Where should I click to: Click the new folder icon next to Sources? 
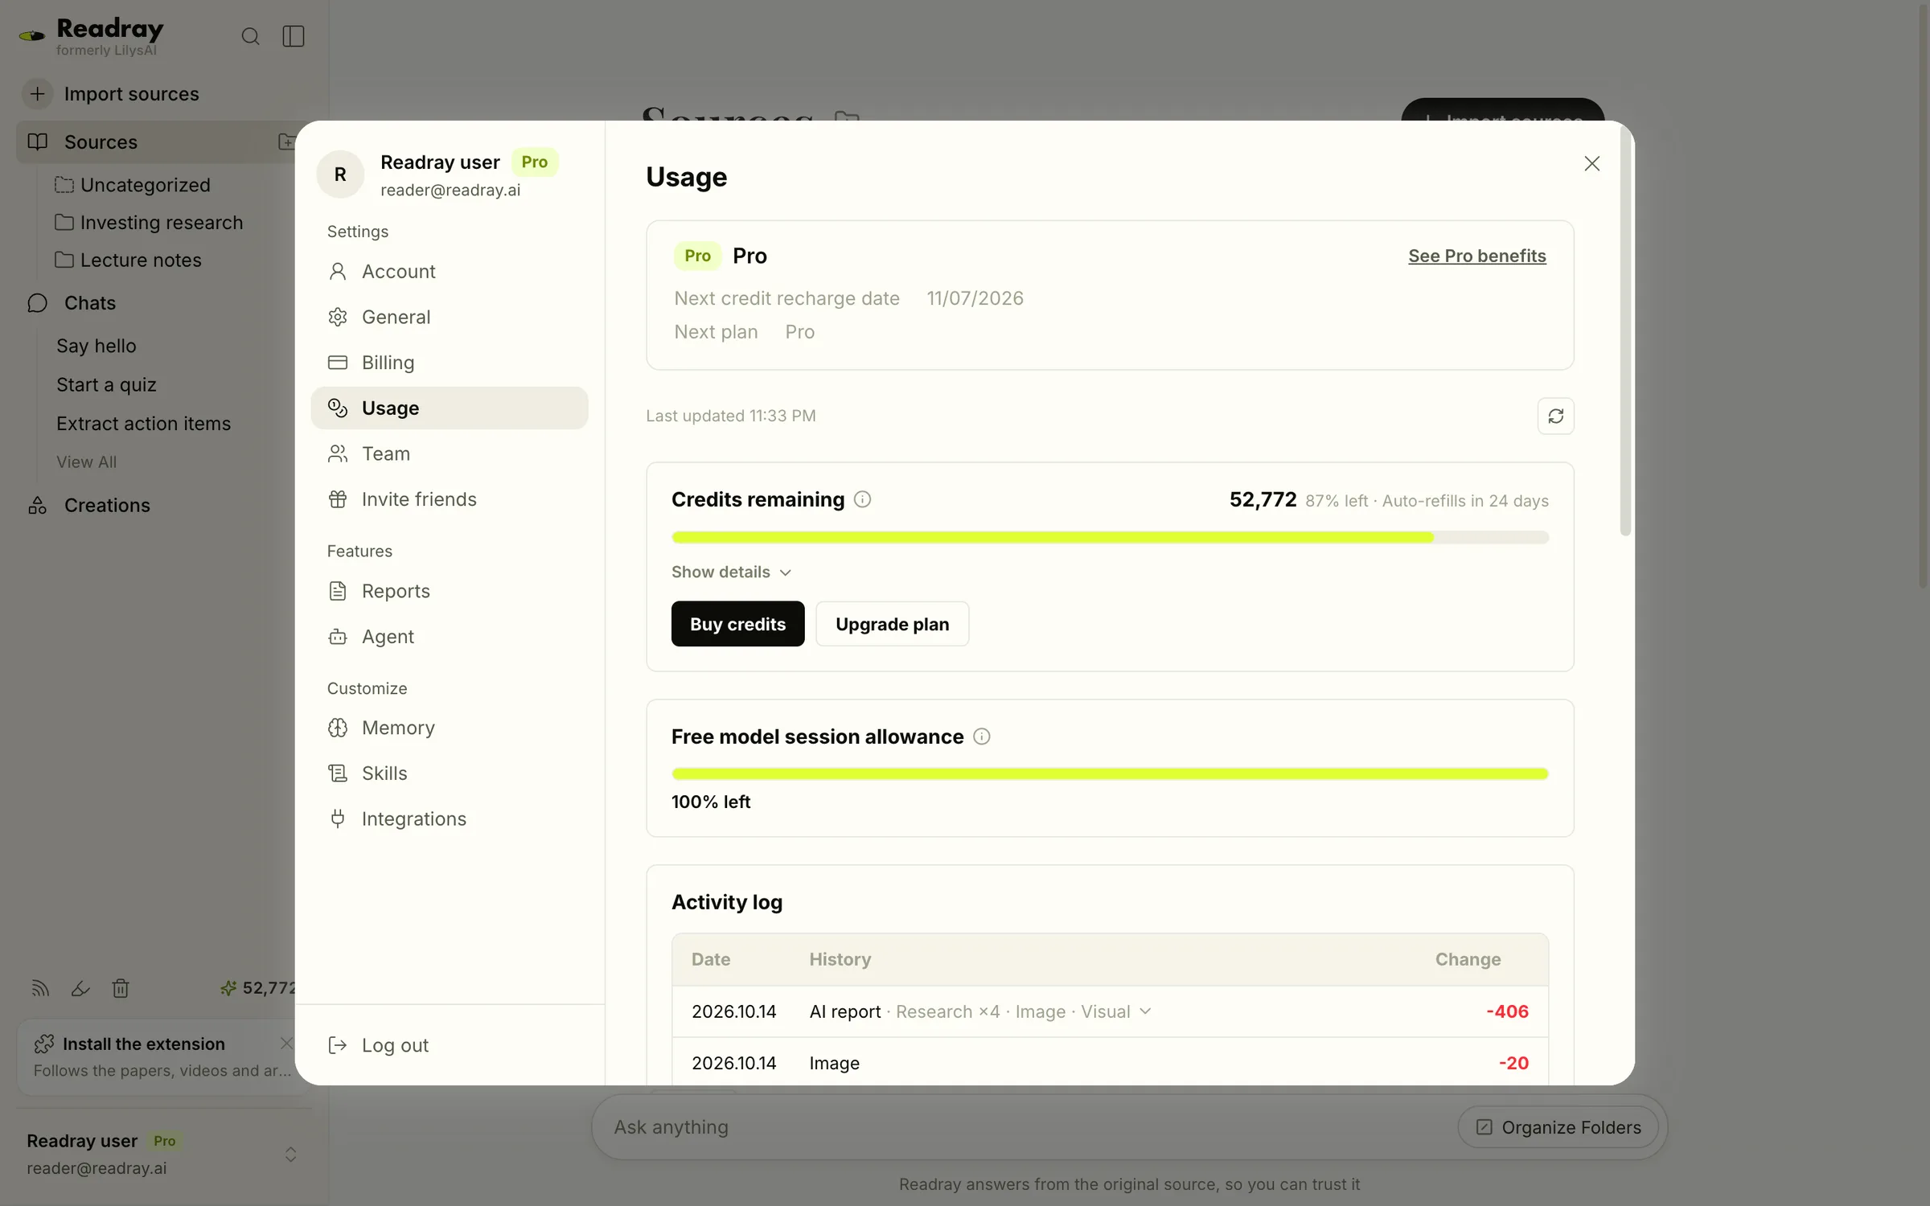(286, 142)
